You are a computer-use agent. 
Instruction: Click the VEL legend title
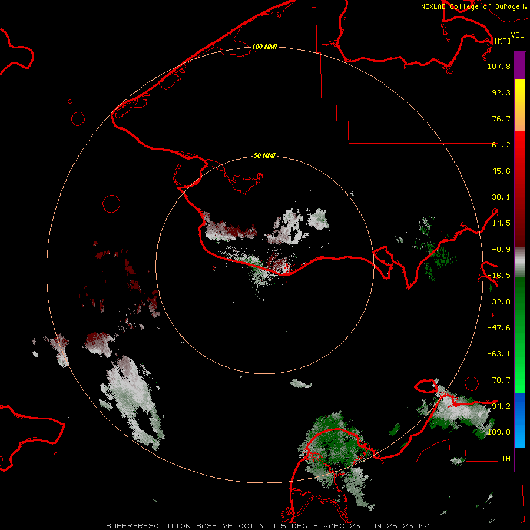[517, 35]
